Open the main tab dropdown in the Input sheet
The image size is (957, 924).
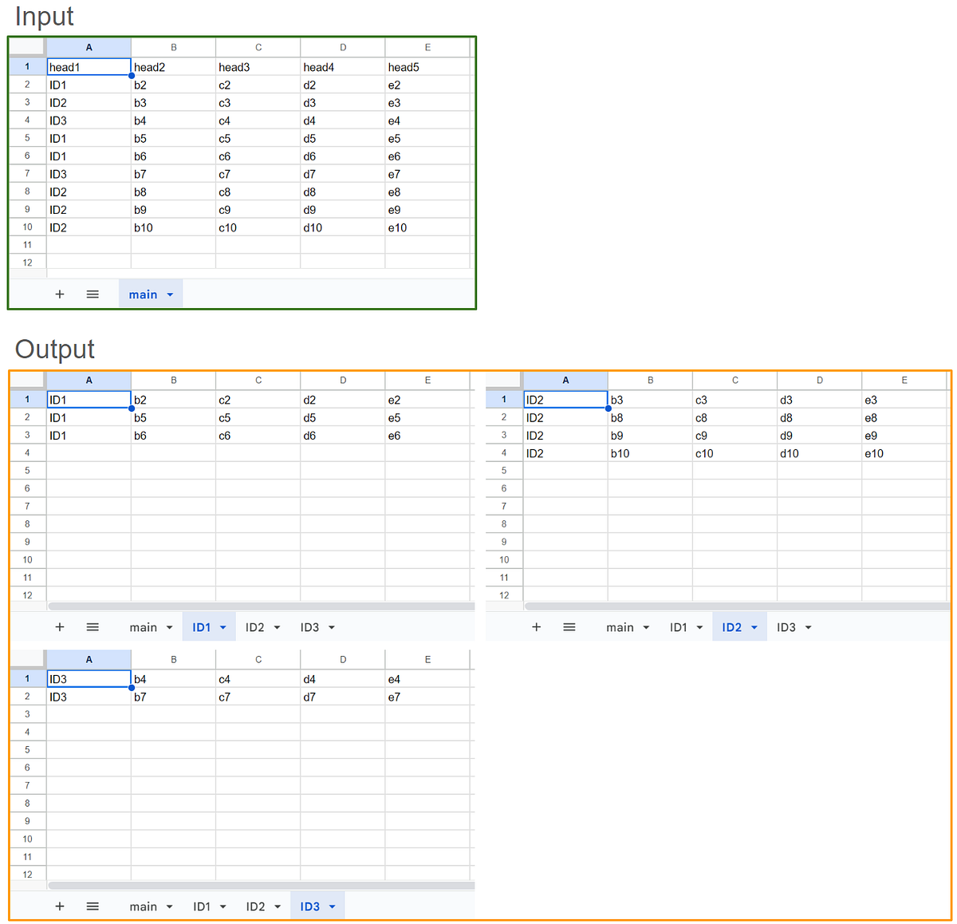(170, 294)
